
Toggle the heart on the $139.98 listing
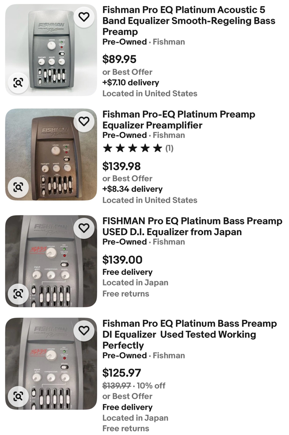click(x=84, y=121)
